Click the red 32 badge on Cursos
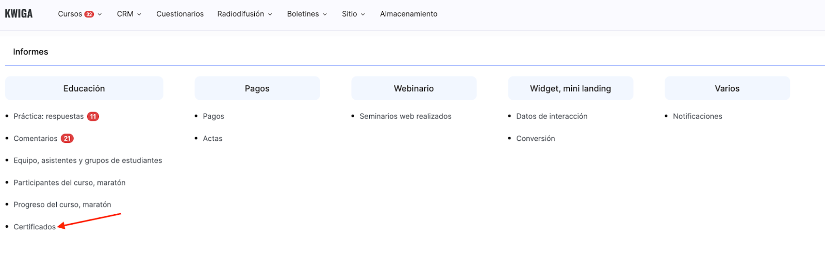Viewport: 825px width, 258px height. [89, 14]
